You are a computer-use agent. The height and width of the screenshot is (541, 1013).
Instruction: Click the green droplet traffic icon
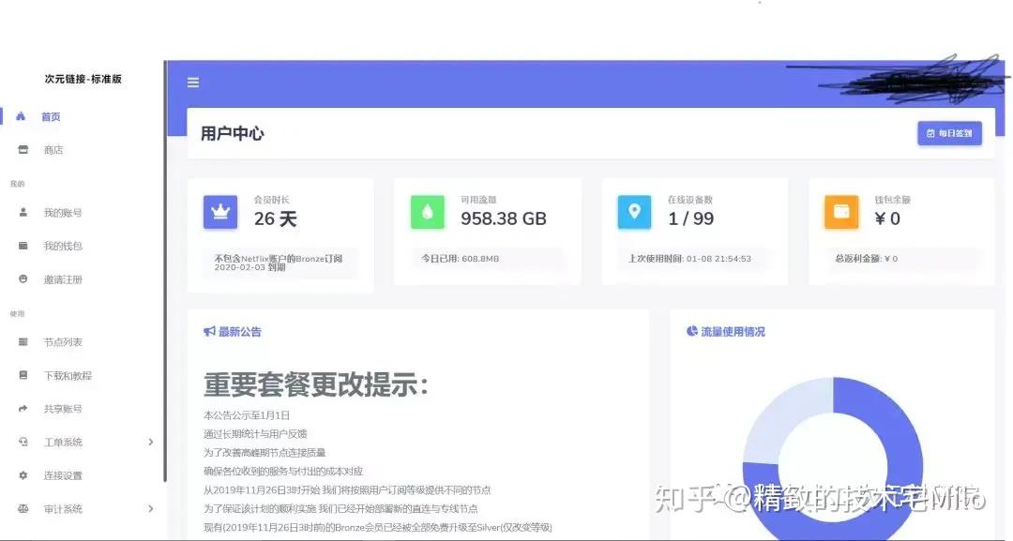(x=428, y=212)
